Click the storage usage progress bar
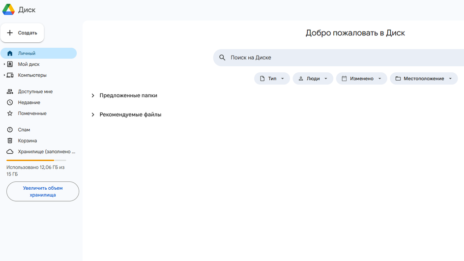The height and width of the screenshot is (261, 464). (x=36, y=160)
